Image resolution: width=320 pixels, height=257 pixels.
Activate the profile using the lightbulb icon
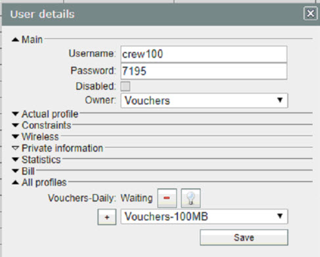tap(191, 198)
